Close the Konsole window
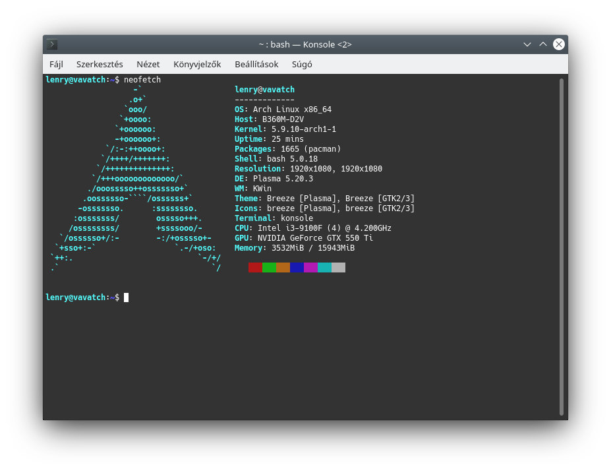Screen dimensions: 611x471 (559, 44)
